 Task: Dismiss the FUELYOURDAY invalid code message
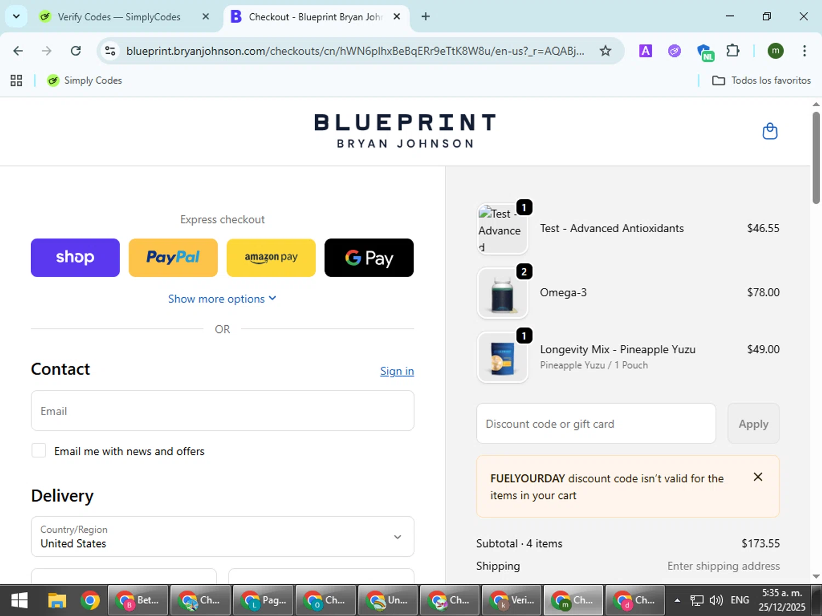pyautogui.click(x=758, y=477)
